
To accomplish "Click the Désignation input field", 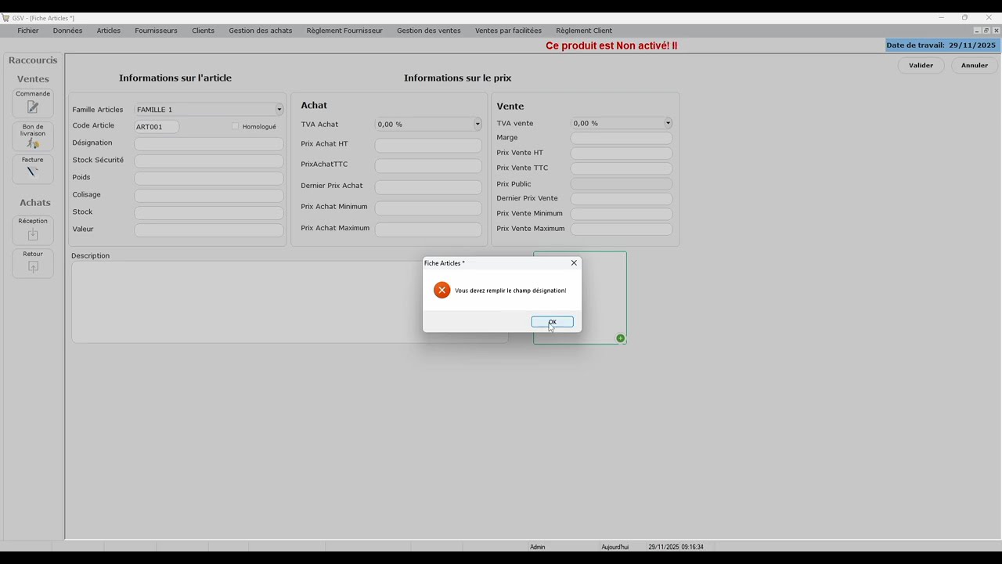I will click(209, 143).
